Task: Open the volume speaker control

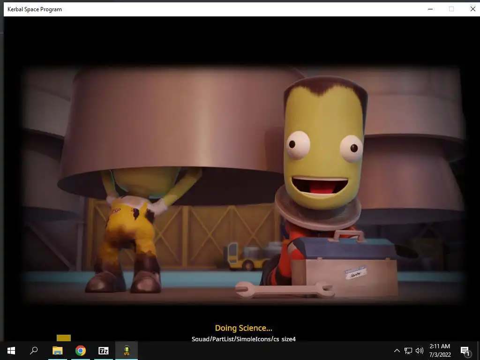Action: 420,351
